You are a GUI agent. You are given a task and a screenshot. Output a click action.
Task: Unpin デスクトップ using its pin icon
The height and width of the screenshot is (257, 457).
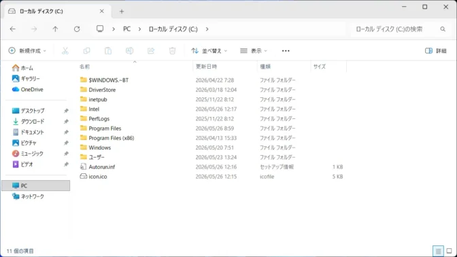66,111
